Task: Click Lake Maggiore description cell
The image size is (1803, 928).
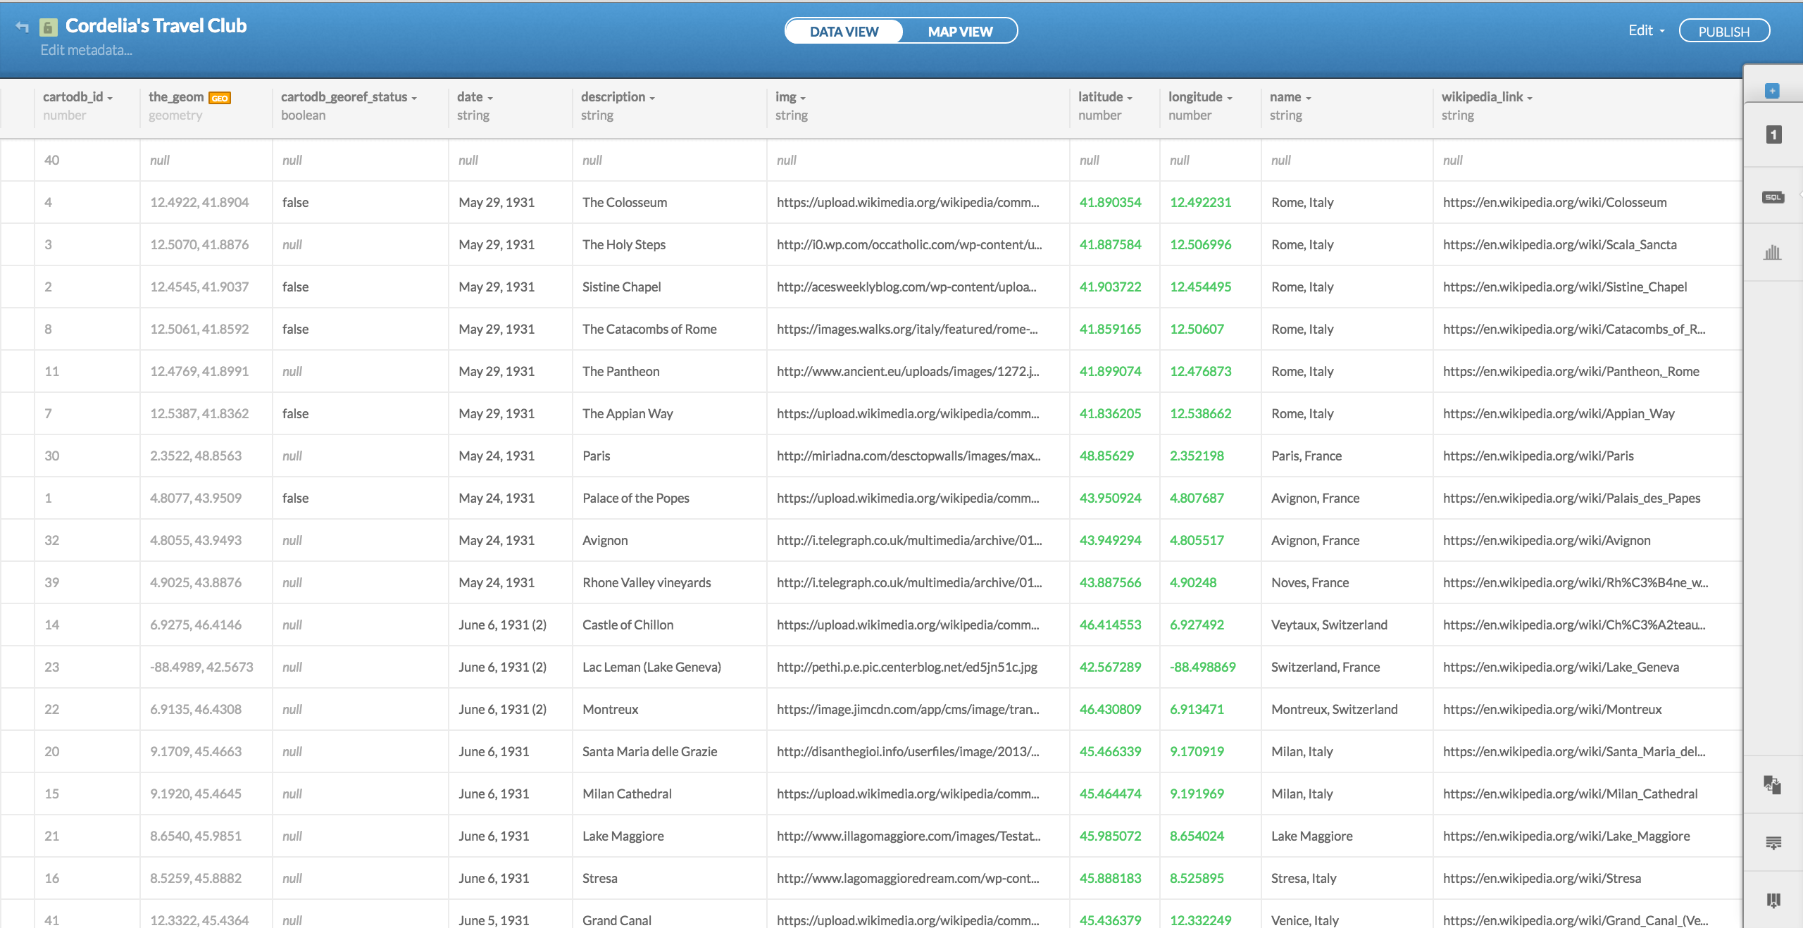Action: coord(670,836)
